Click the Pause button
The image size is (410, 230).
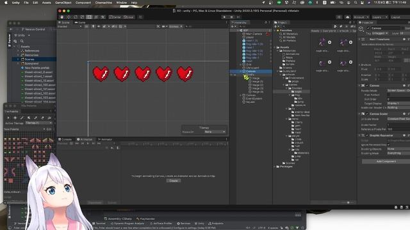point(231,17)
